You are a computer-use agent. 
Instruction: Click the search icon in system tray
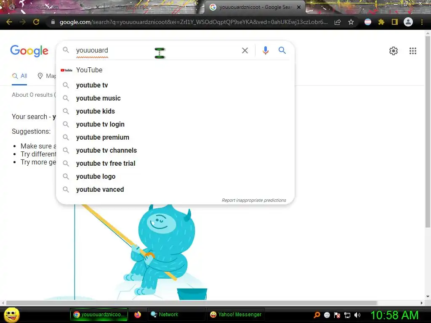(x=317, y=315)
